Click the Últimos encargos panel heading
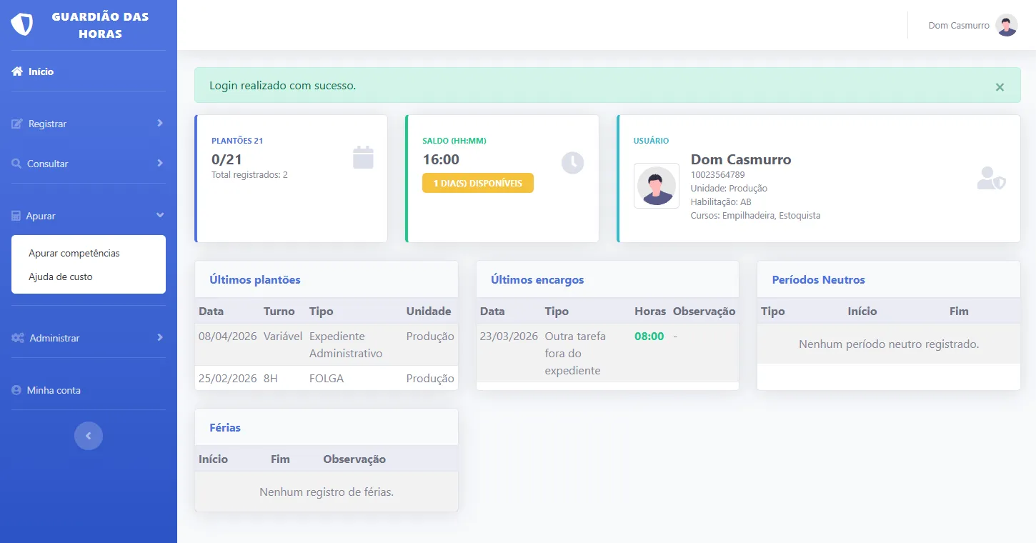Screen dimensions: 1036x543 (537, 280)
